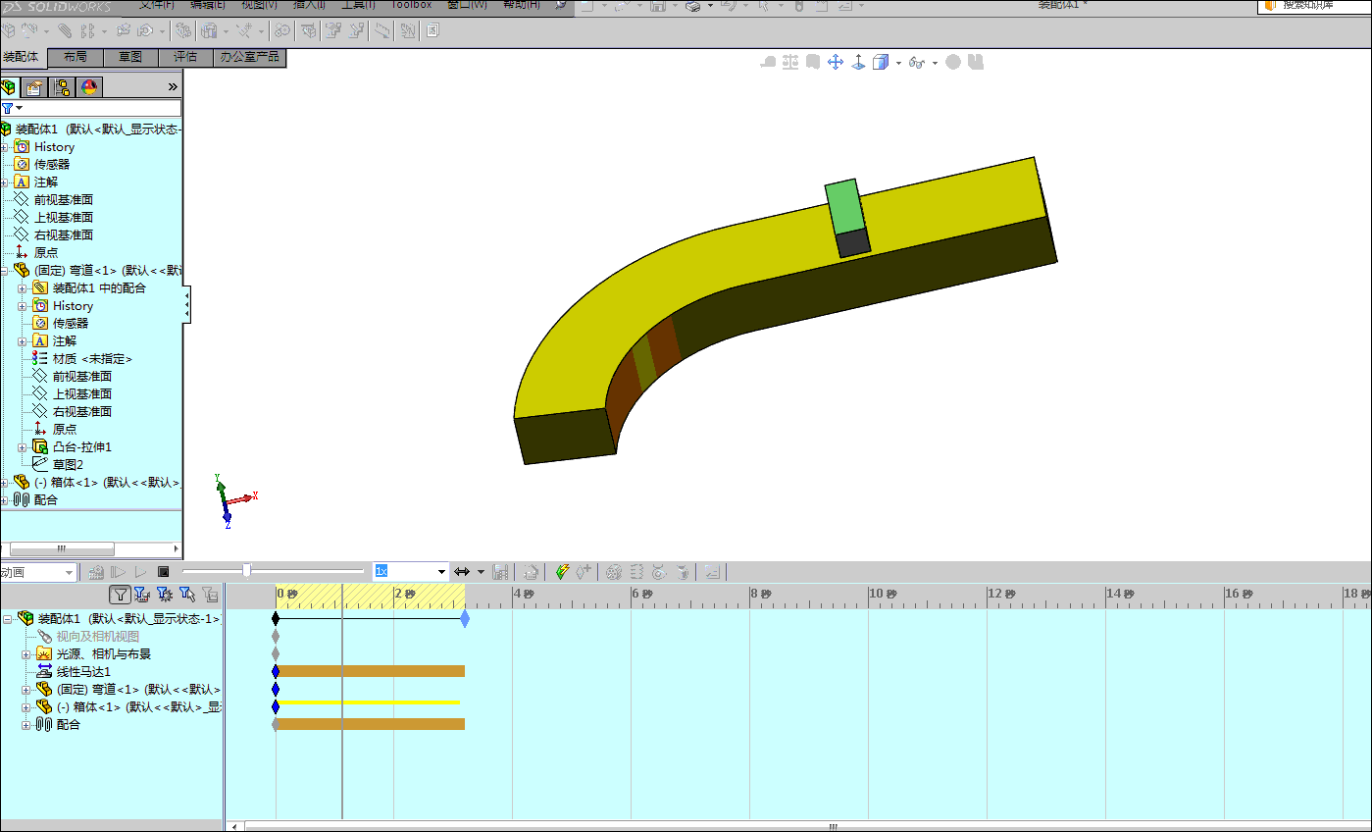
Task: Select 视向及相机视图 in the motion tree
Action: click(x=97, y=637)
